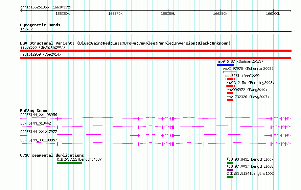Select the 166270k ruler tick label
This screenshot has height=190, width=301.
click(x=115, y=13)
